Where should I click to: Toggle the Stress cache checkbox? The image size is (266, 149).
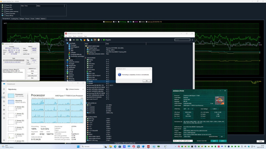[5, 9]
